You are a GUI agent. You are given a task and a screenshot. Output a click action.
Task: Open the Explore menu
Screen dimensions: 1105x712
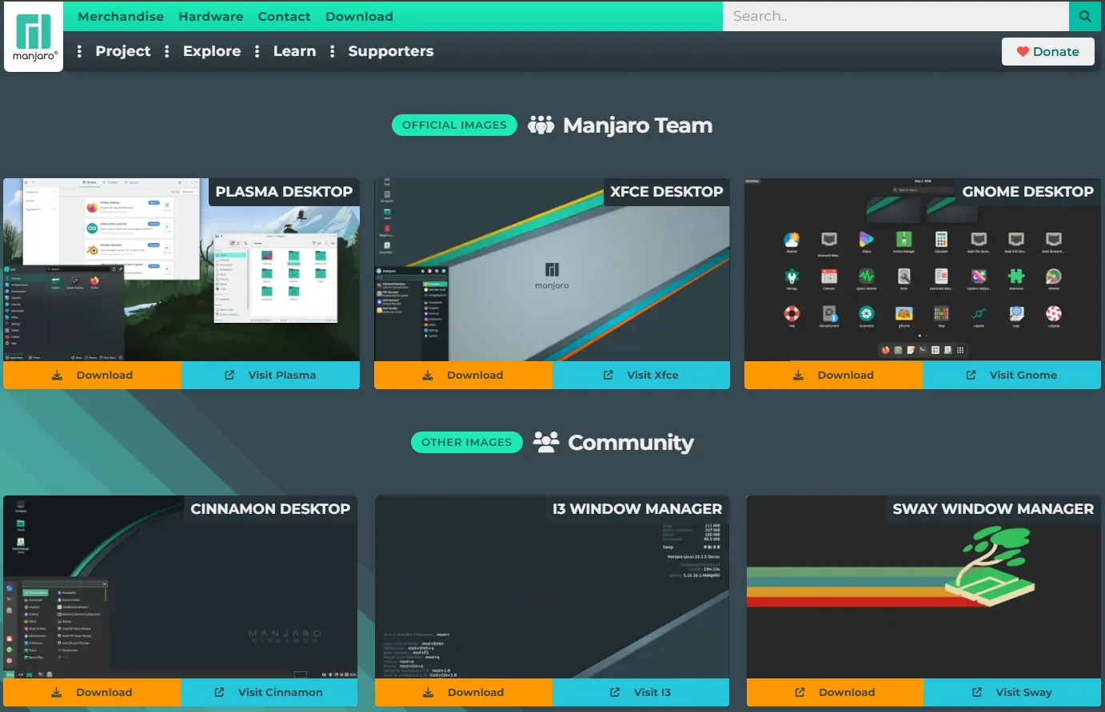click(212, 51)
